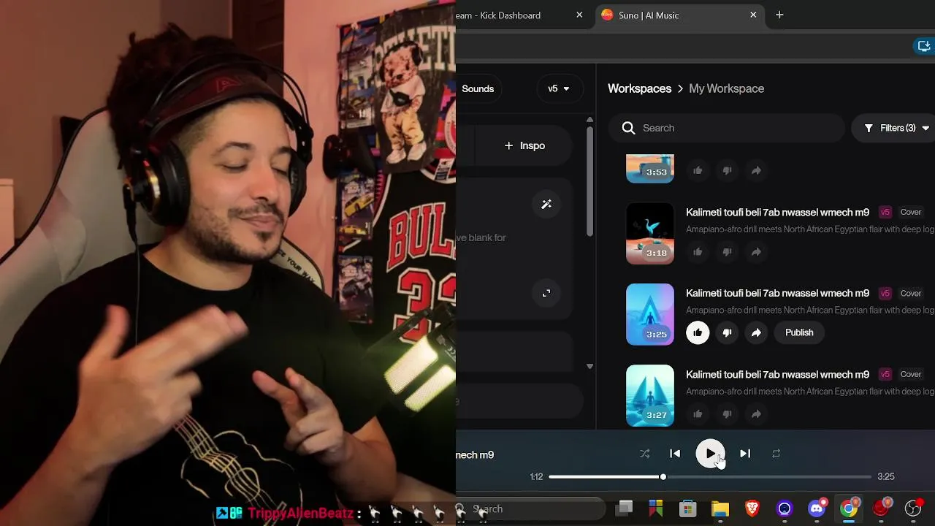This screenshot has width=935, height=526.
Task: Click the create panel scrollbar down arrow
Action: [x=589, y=366]
